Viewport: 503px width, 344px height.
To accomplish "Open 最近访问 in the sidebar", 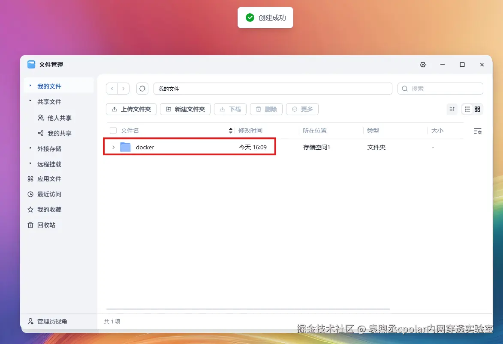I will (x=44, y=194).
